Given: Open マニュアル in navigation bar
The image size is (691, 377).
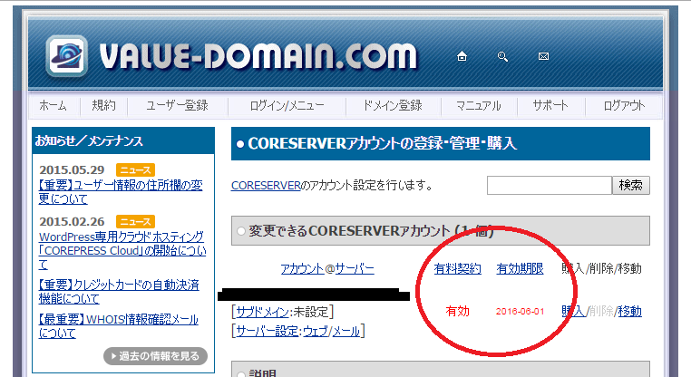Looking at the screenshot, I should click(479, 106).
